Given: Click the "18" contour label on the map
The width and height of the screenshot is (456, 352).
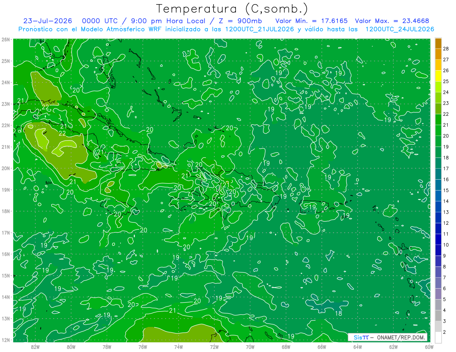Looking at the screenshot, I should click(338, 313).
